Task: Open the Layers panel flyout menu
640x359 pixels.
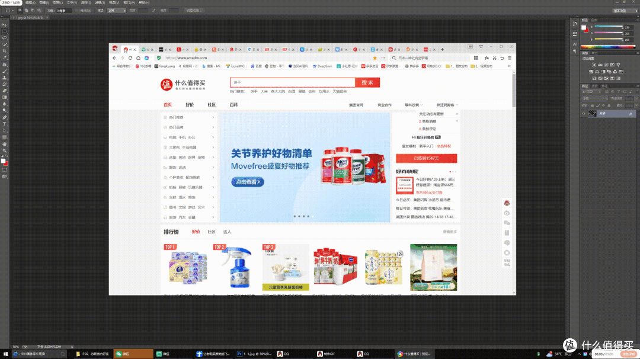Action: [x=637, y=86]
